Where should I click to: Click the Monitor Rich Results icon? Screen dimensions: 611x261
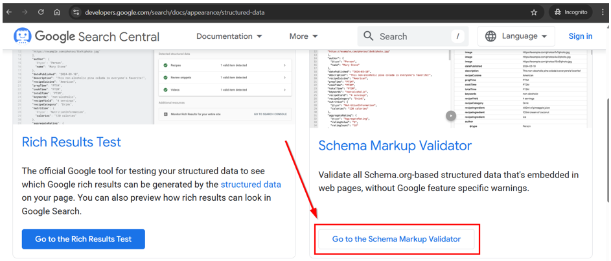[165, 115]
